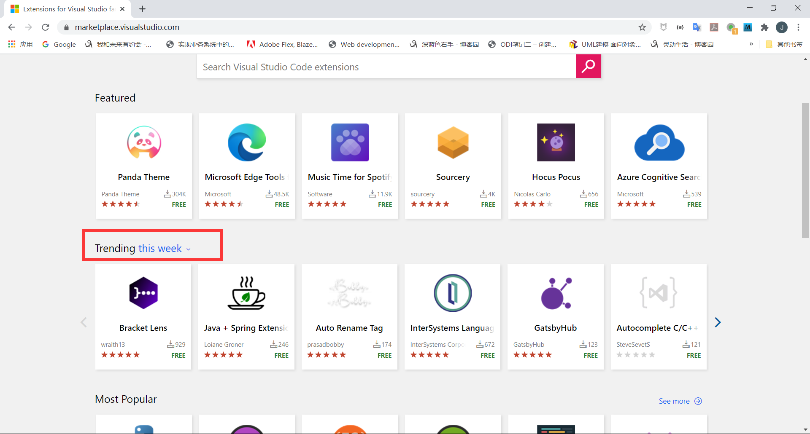
Task: Open the browser extensions puzzle icon
Action: pos(764,27)
